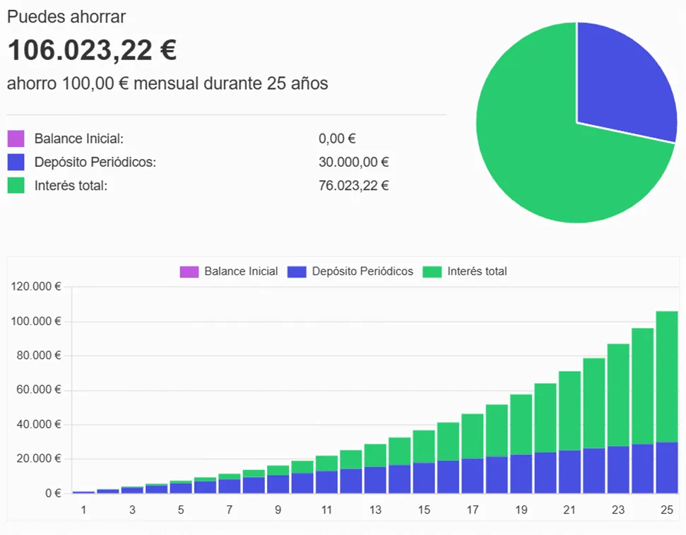Click the 30.000,00 € periodic deposits value

pos(354,163)
